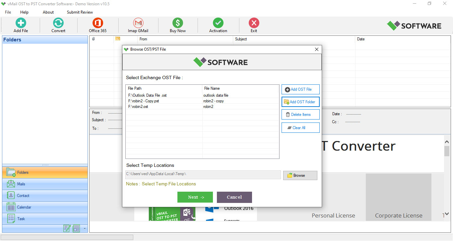Sort mail list by Date column
The image size is (453, 241).
[403, 39]
